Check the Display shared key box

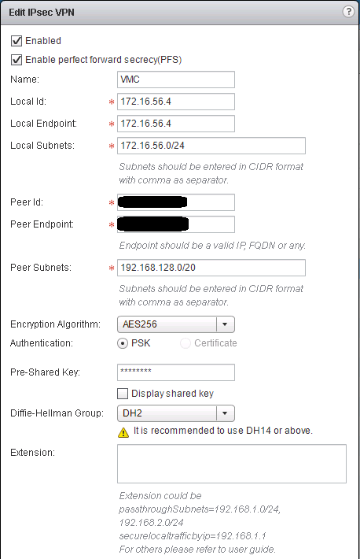pos(123,394)
